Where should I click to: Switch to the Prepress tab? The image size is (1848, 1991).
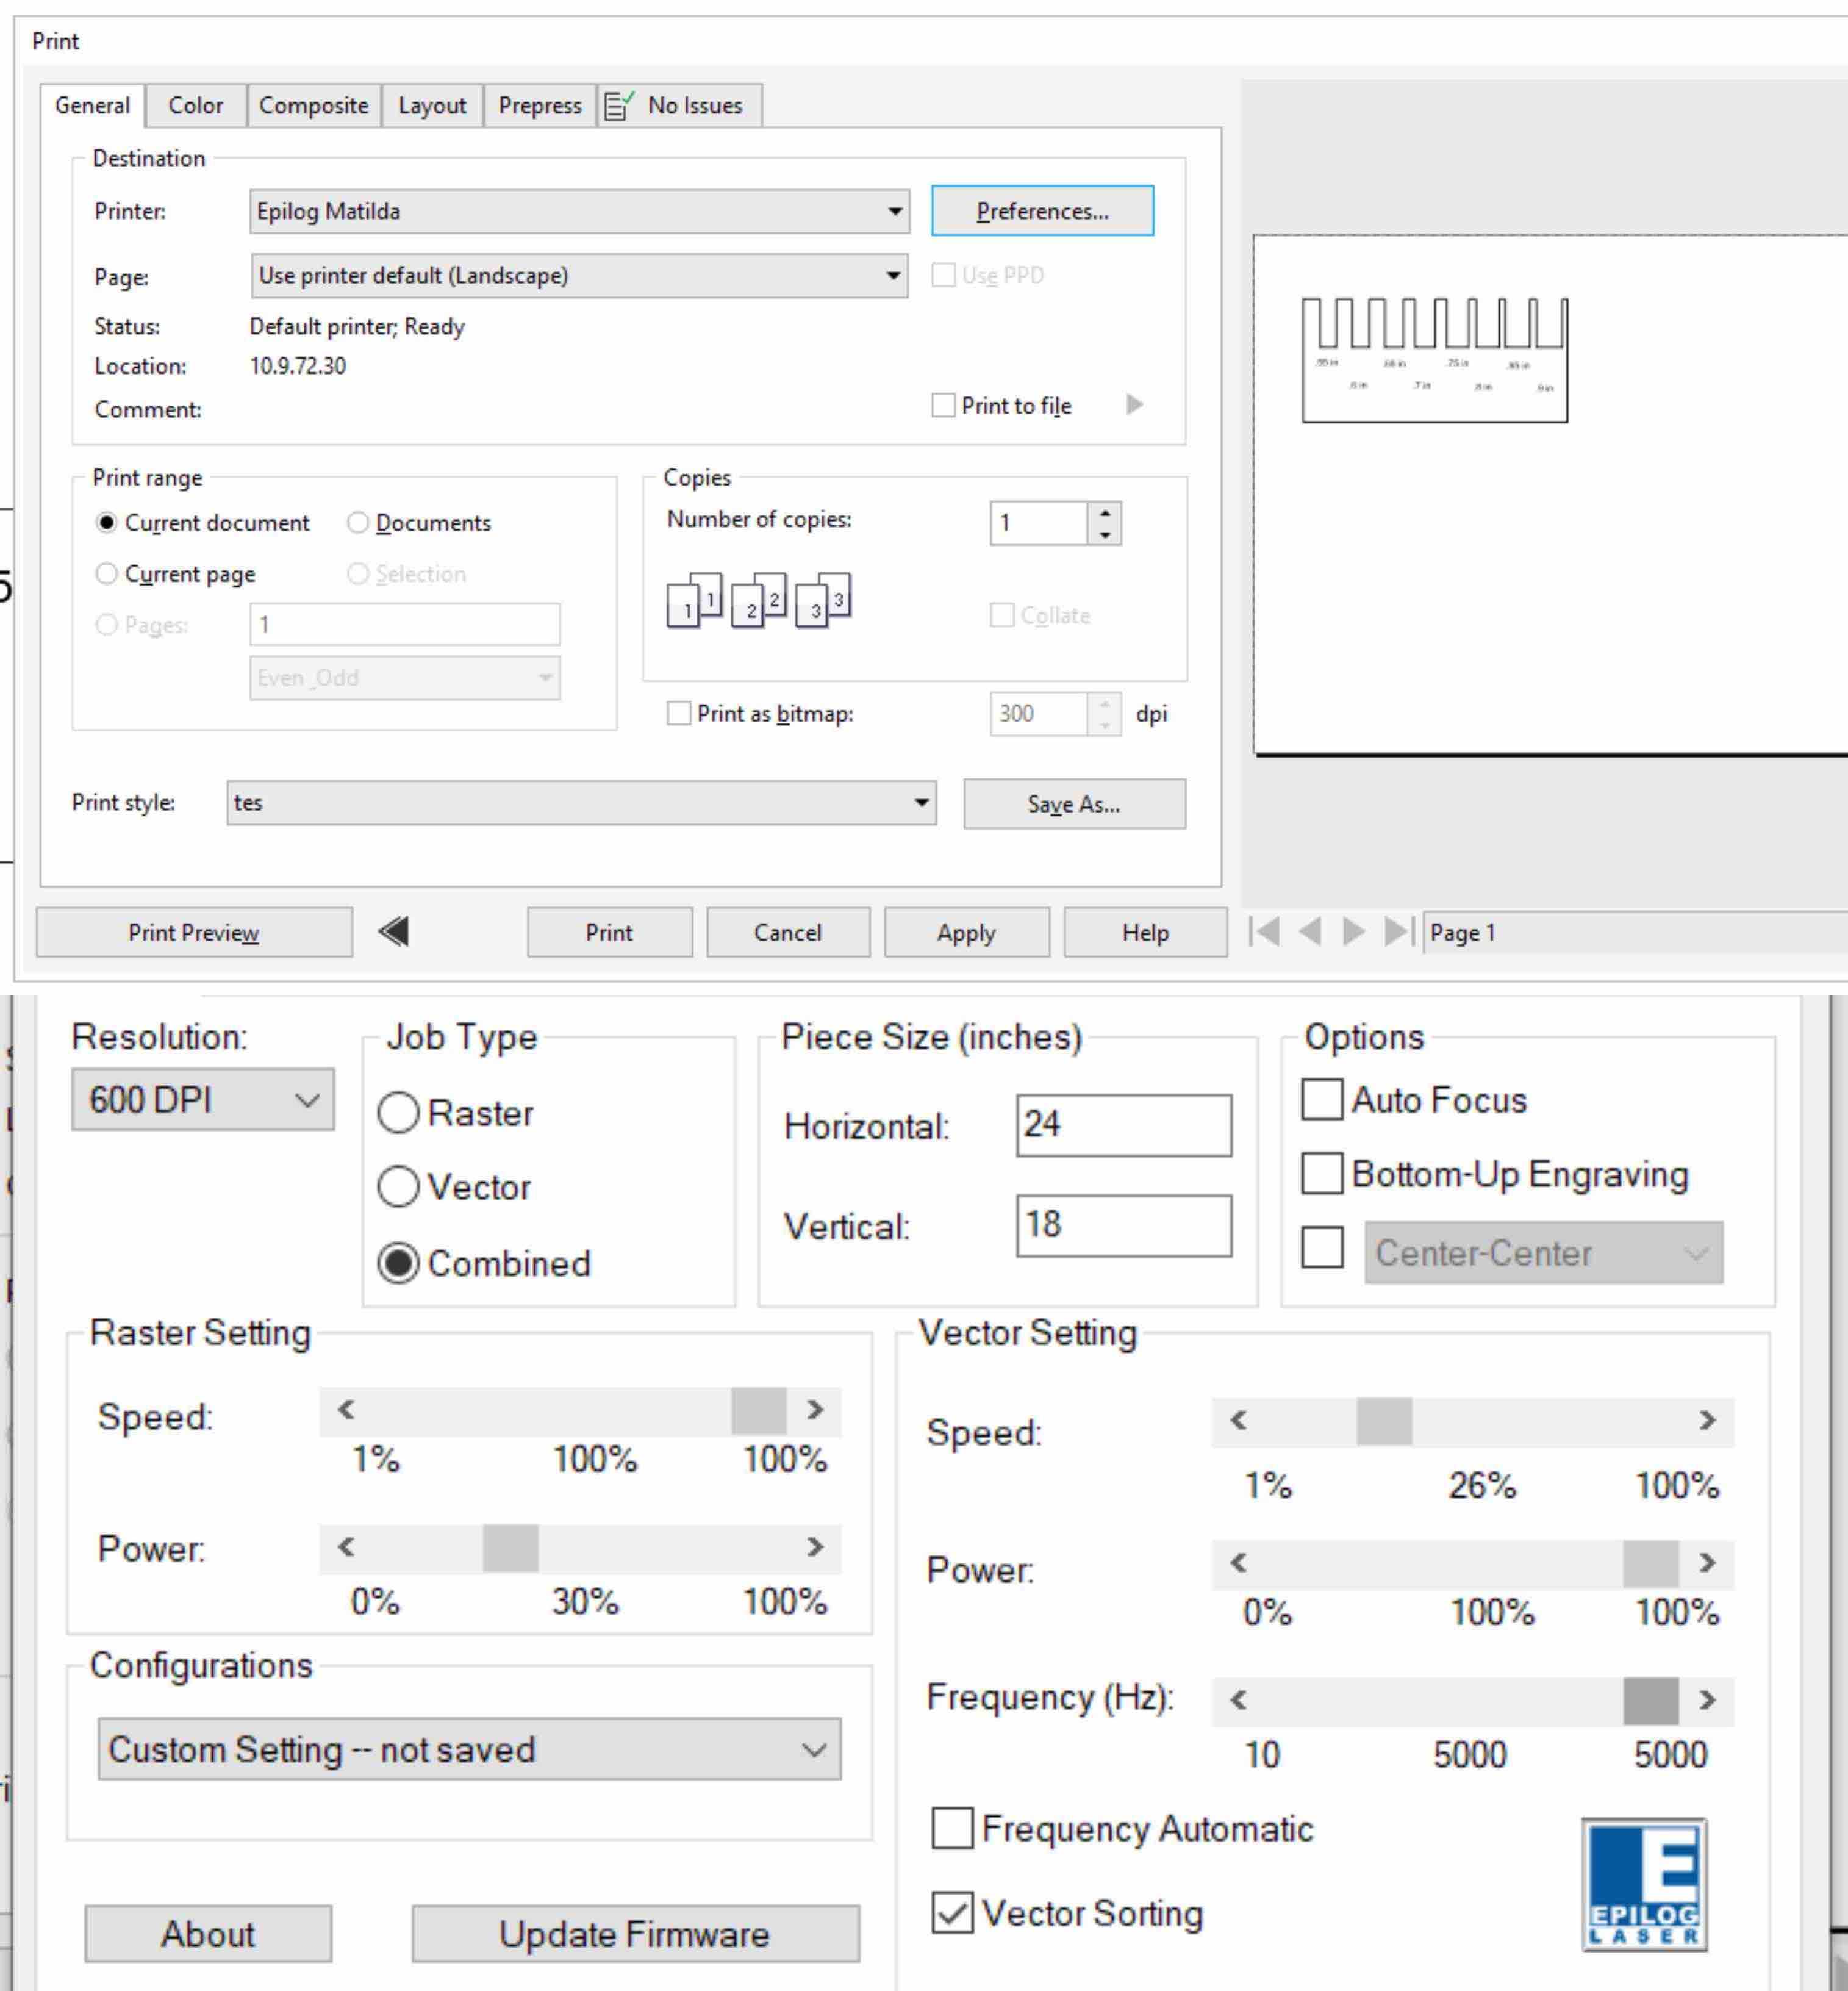[x=539, y=105]
